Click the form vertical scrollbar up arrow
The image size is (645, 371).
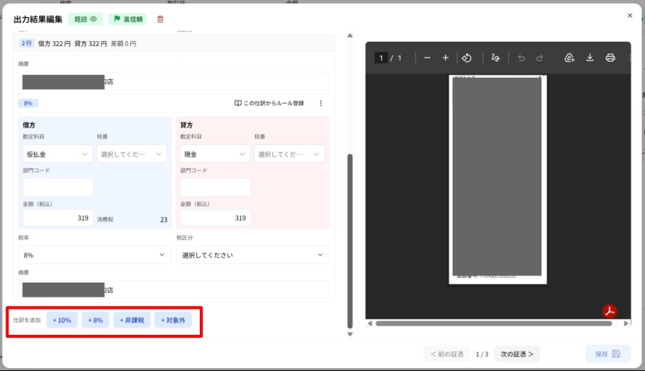(350, 35)
